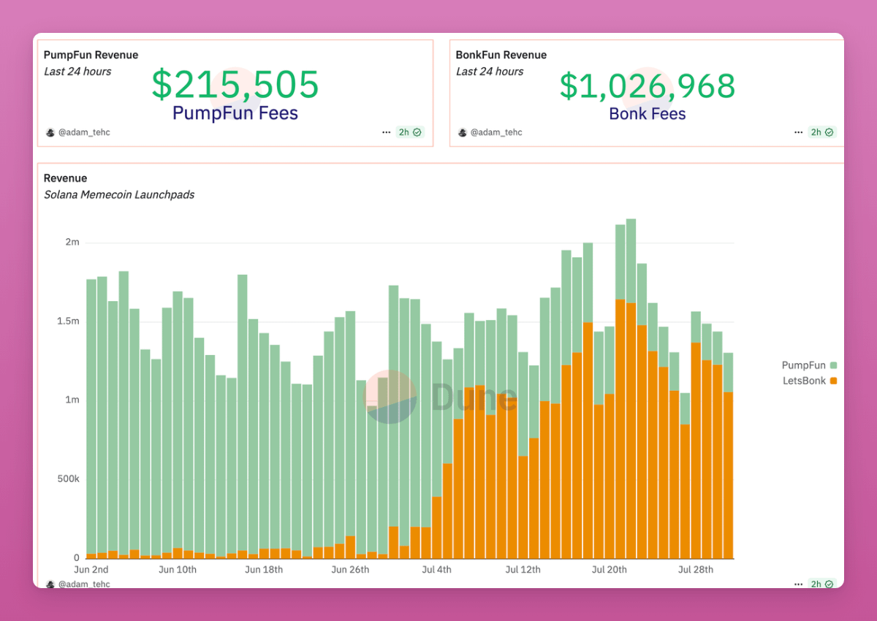The width and height of the screenshot is (877, 621).
Task: Click the PumpFun Revenue card title
Action: [x=91, y=55]
